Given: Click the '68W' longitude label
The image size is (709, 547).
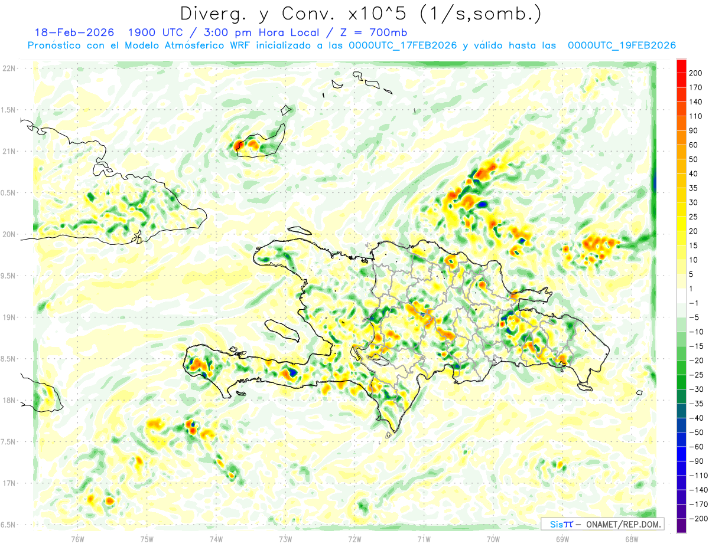Looking at the screenshot, I should point(632,539).
